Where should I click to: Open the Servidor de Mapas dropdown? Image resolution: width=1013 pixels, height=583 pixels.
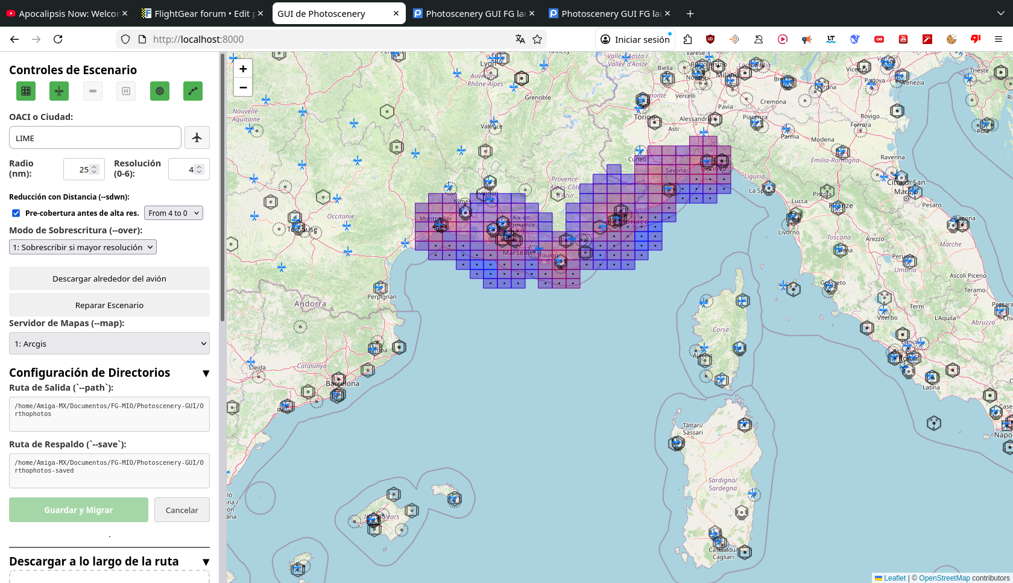point(109,344)
